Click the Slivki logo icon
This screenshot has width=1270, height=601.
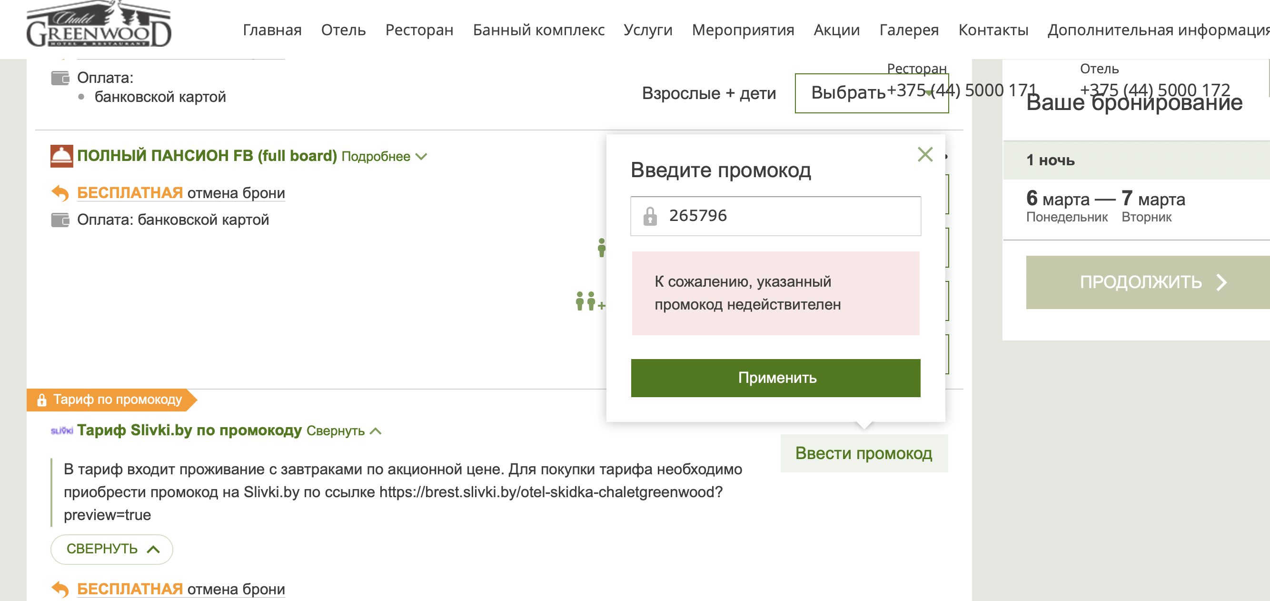point(61,431)
